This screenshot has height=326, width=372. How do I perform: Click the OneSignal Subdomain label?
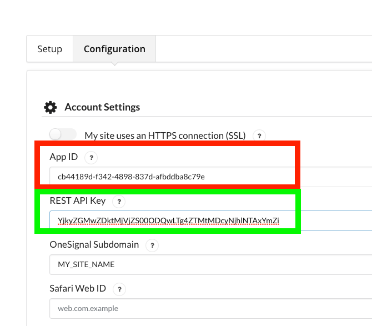point(94,244)
